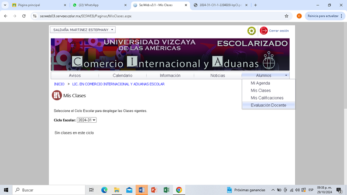Screen dimensions: 347x195
Task: Open File Explorer from taskbar
Action: click(117, 190)
